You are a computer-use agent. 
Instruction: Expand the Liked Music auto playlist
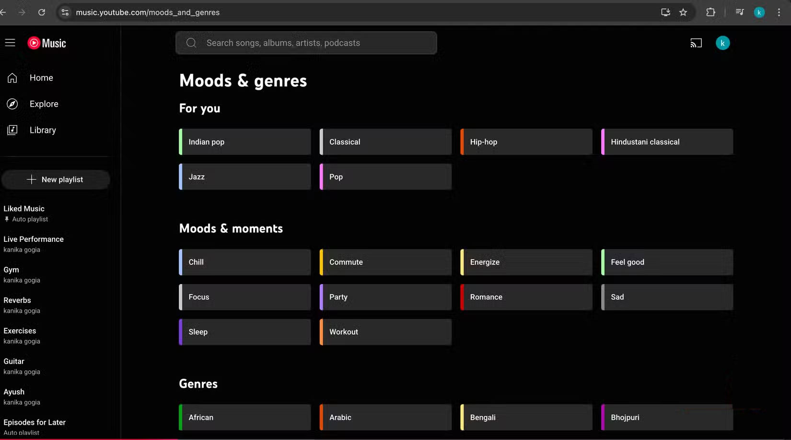tap(24, 208)
